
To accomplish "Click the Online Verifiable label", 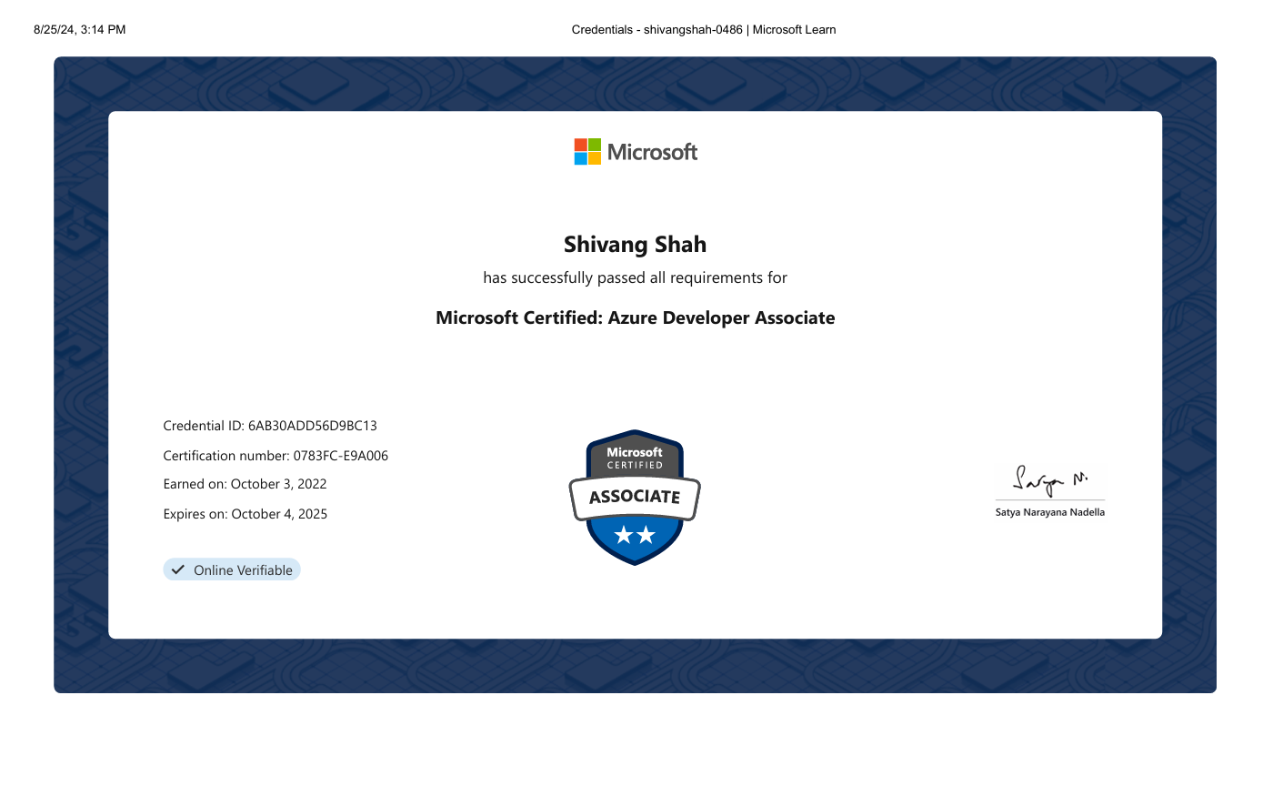I will coord(243,570).
